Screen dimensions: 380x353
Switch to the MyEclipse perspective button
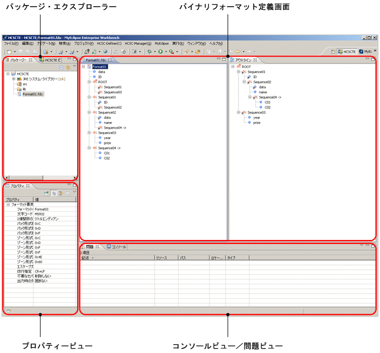[x=366, y=52]
